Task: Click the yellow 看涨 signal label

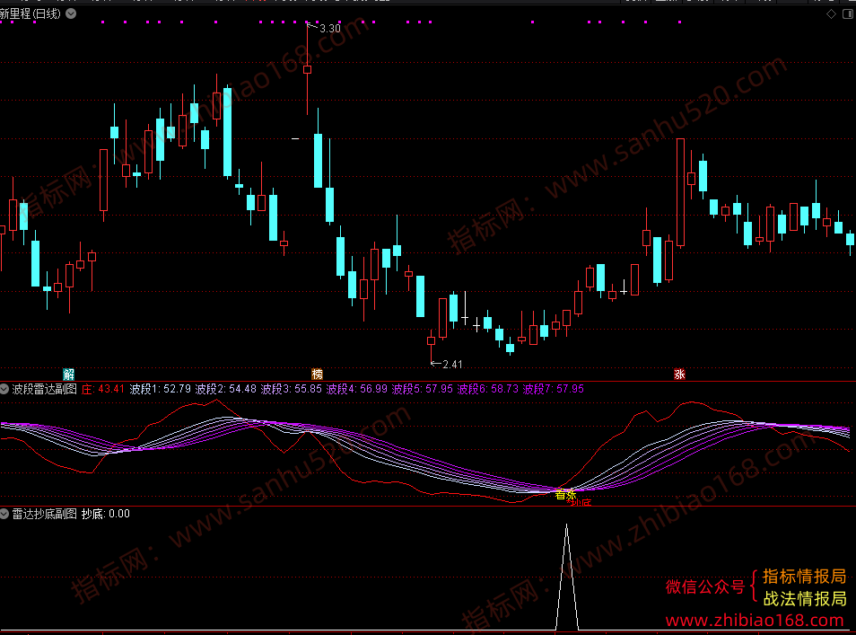Action: (565, 495)
